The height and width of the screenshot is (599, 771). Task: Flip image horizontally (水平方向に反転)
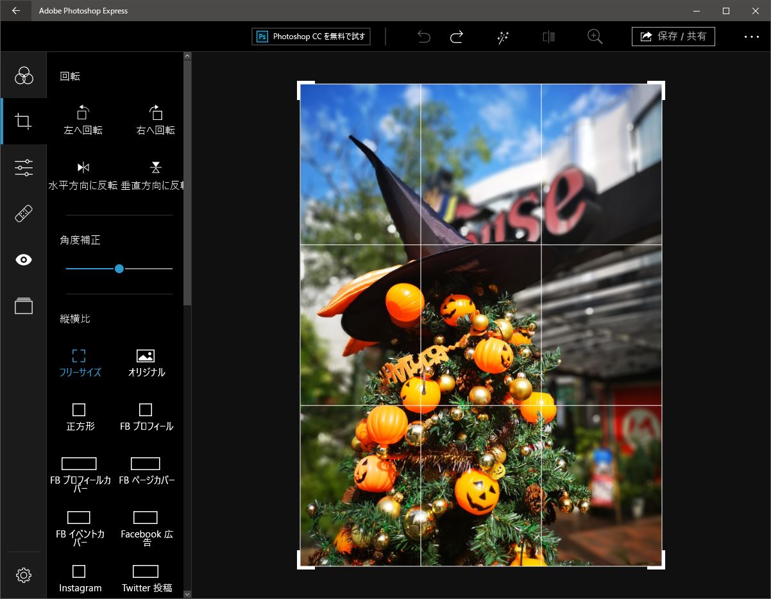point(83,175)
